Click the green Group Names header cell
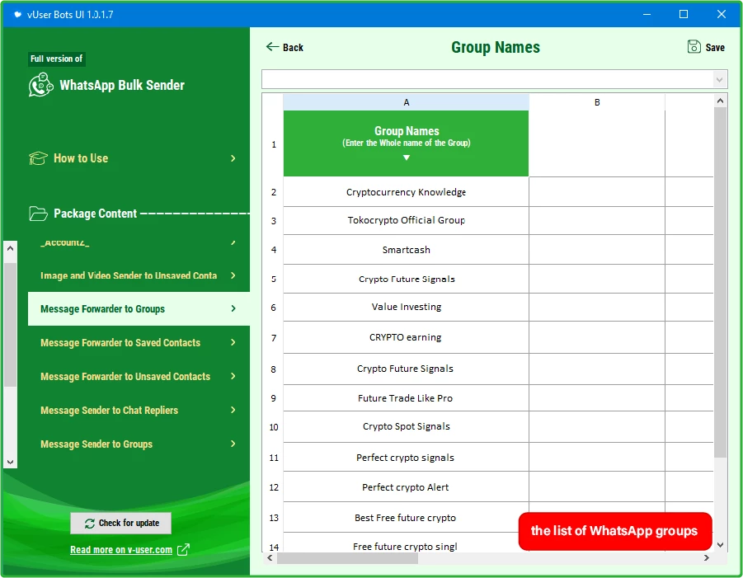The width and height of the screenshot is (743, 578). [406, 143]
